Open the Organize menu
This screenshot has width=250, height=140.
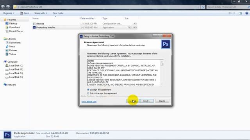(9, 13)
